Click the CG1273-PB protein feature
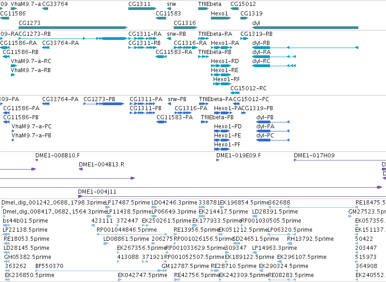386x282 pixels. point(104,104)
